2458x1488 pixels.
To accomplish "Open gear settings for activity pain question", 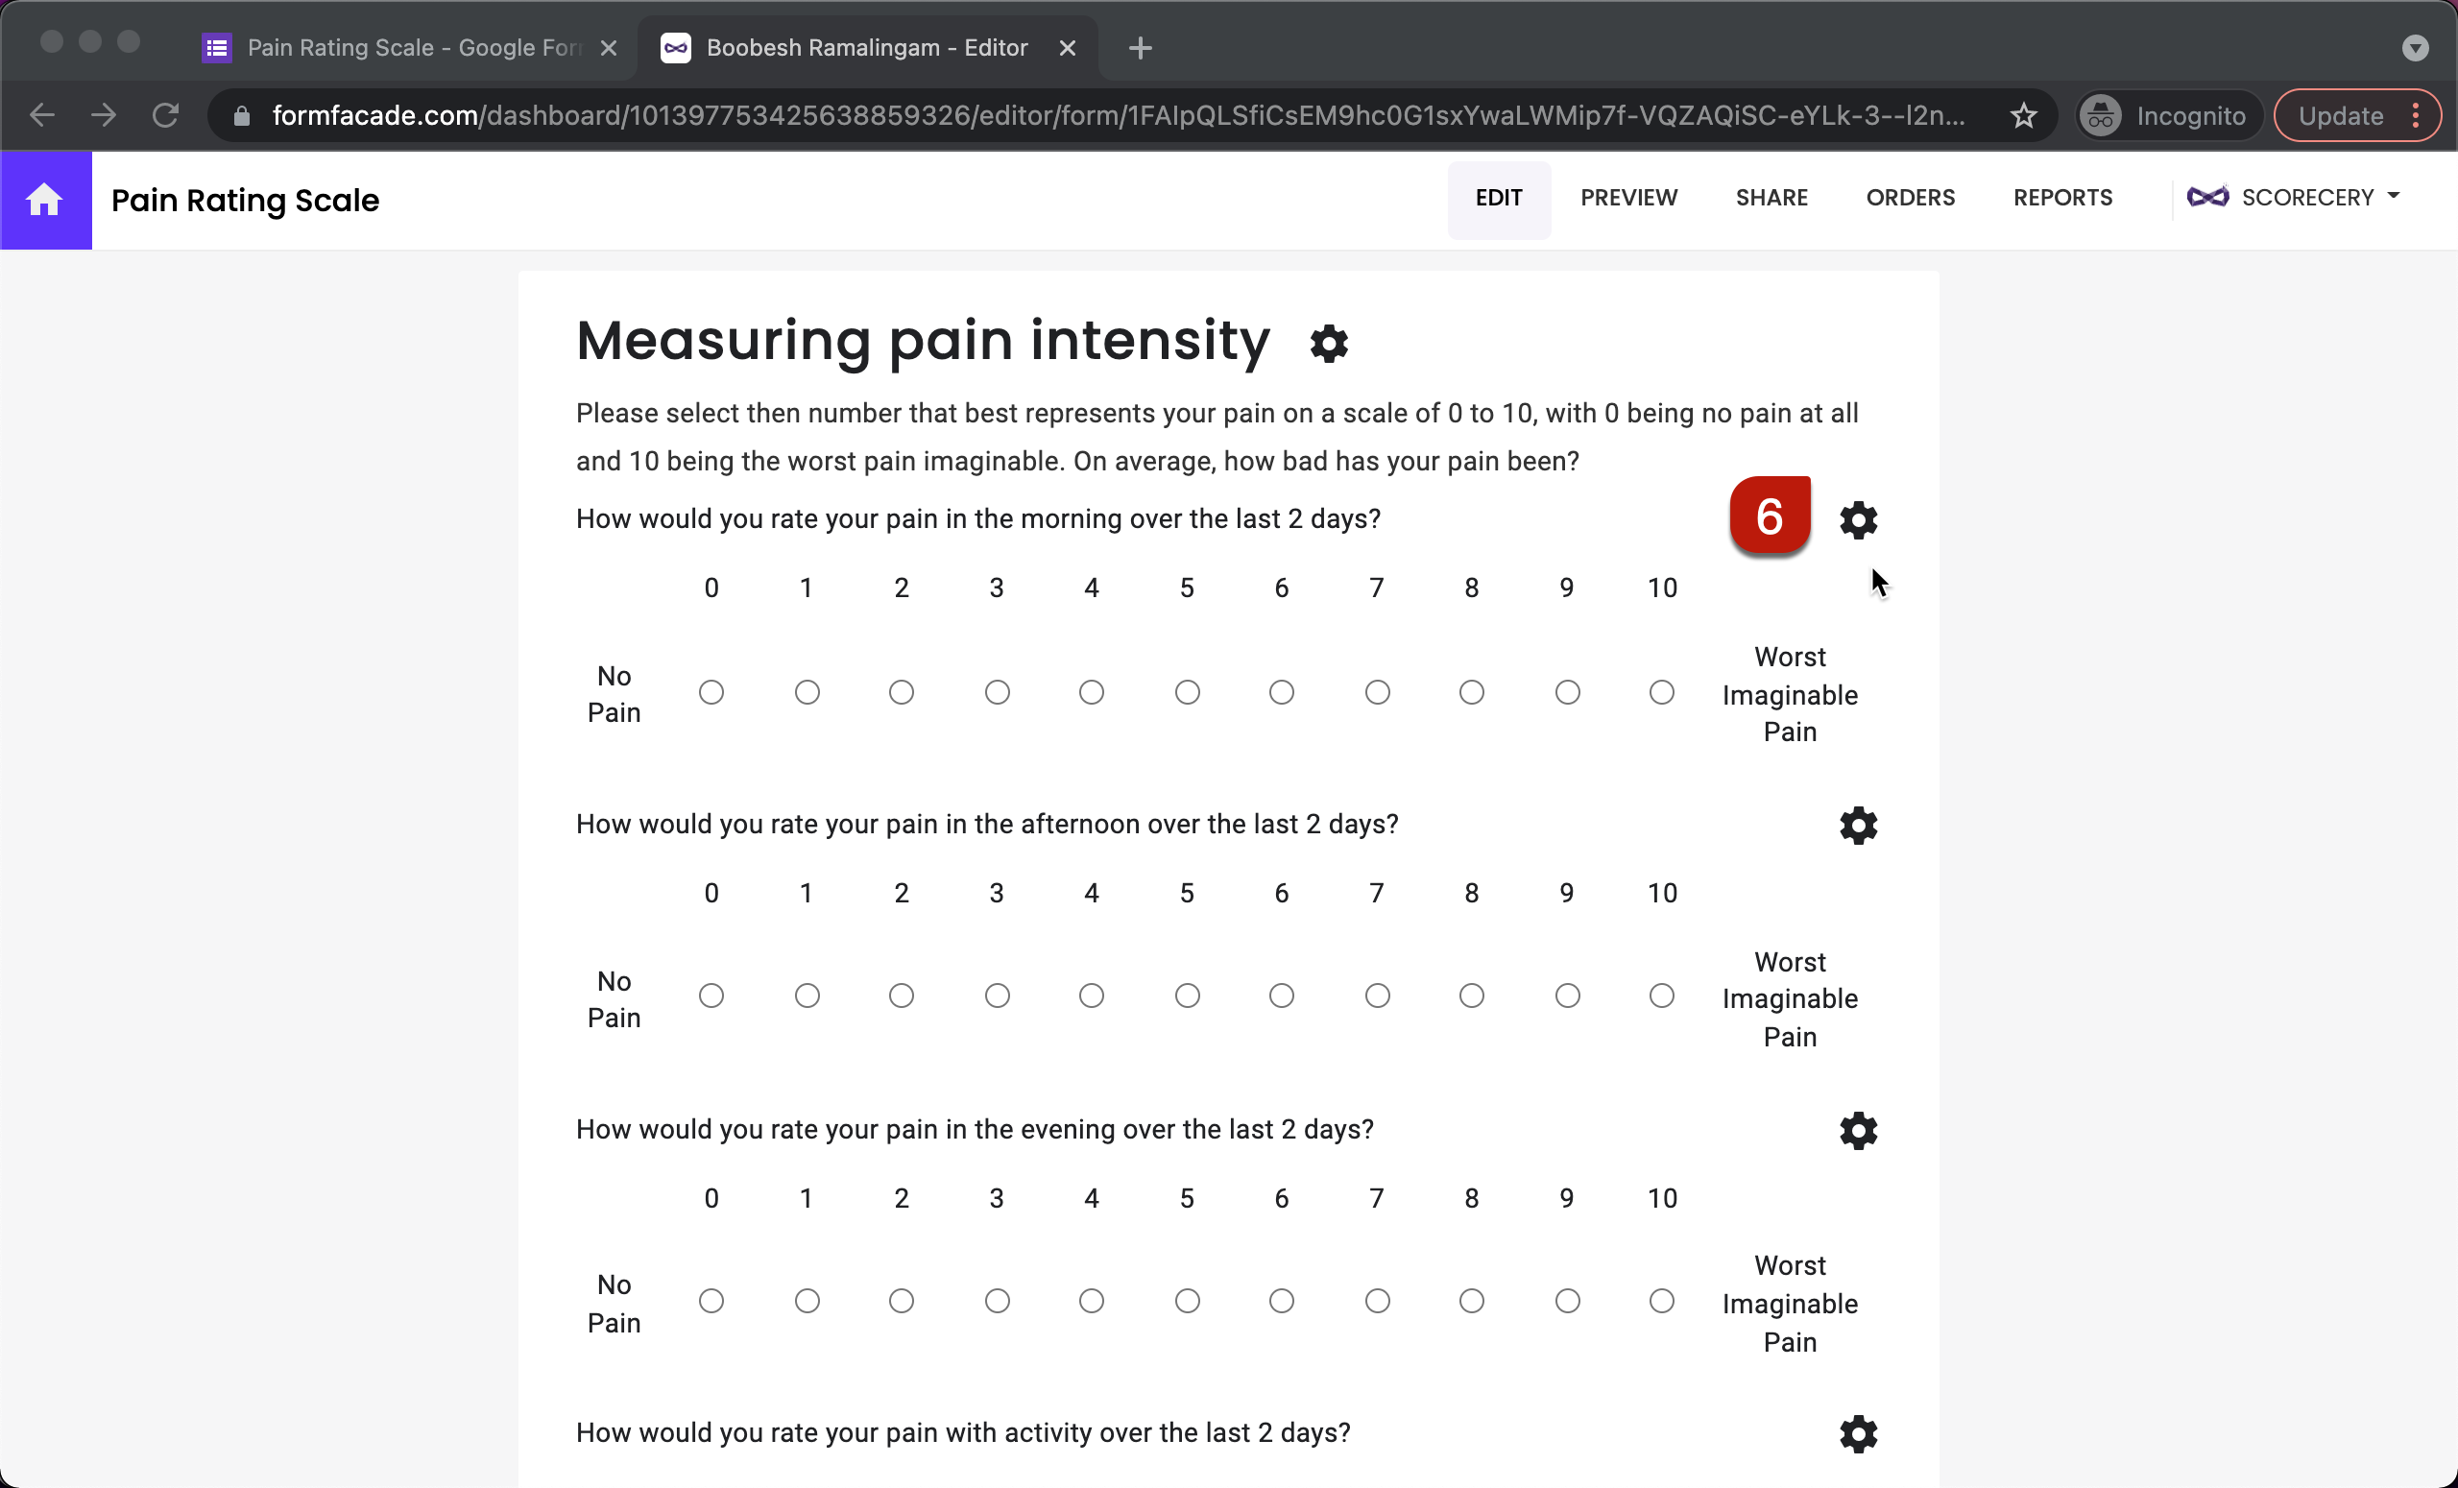I will pyautogui.click(x=1858, y=1434).
